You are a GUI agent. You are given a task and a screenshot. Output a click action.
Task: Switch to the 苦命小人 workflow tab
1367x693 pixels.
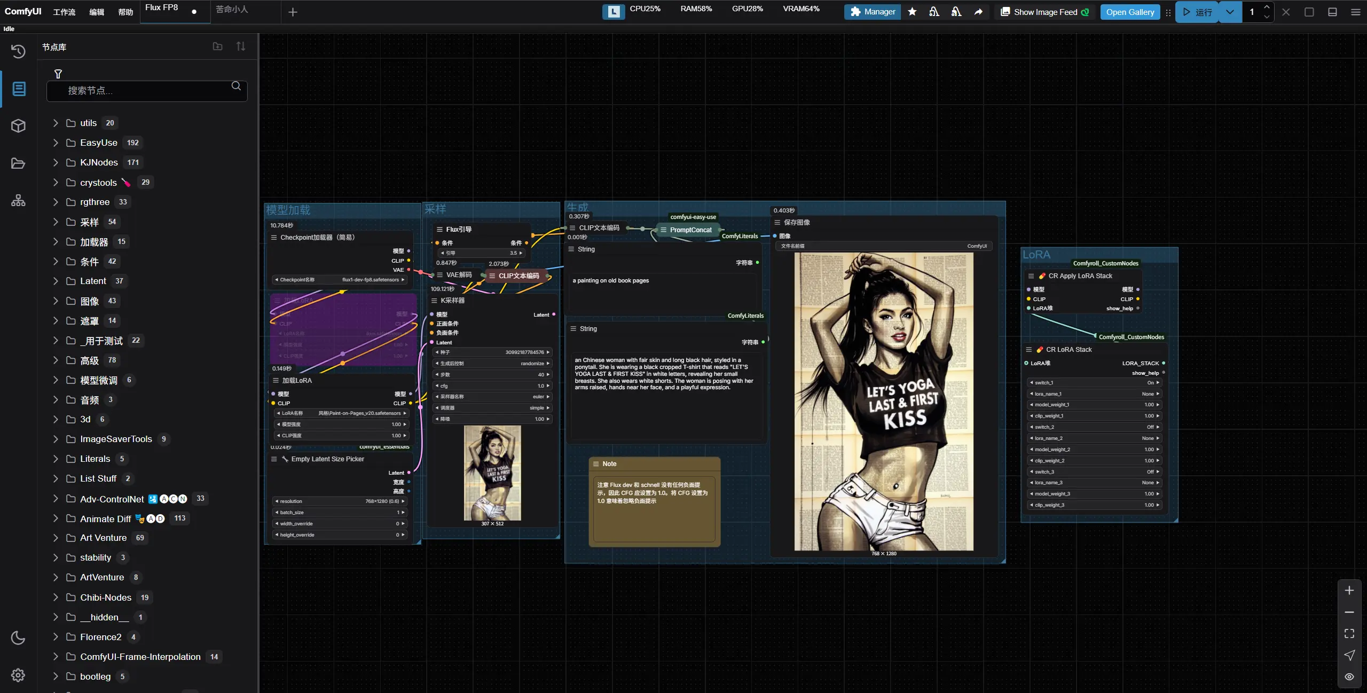click(232, 10)
